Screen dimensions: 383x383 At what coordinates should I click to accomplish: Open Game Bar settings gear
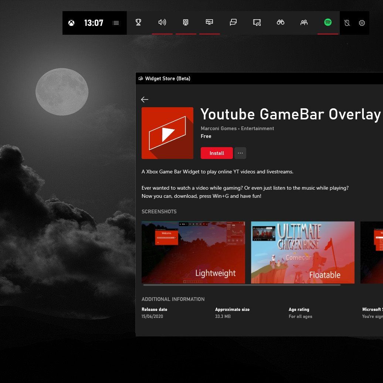[x=362, y=23]
